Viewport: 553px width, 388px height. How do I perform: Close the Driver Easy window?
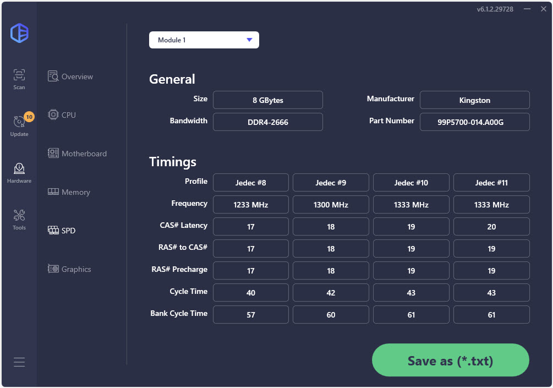[542, 9]
